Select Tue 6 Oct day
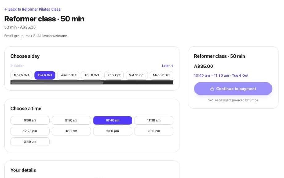The height and width of the screenshot is (178, 284). (45, 75)
